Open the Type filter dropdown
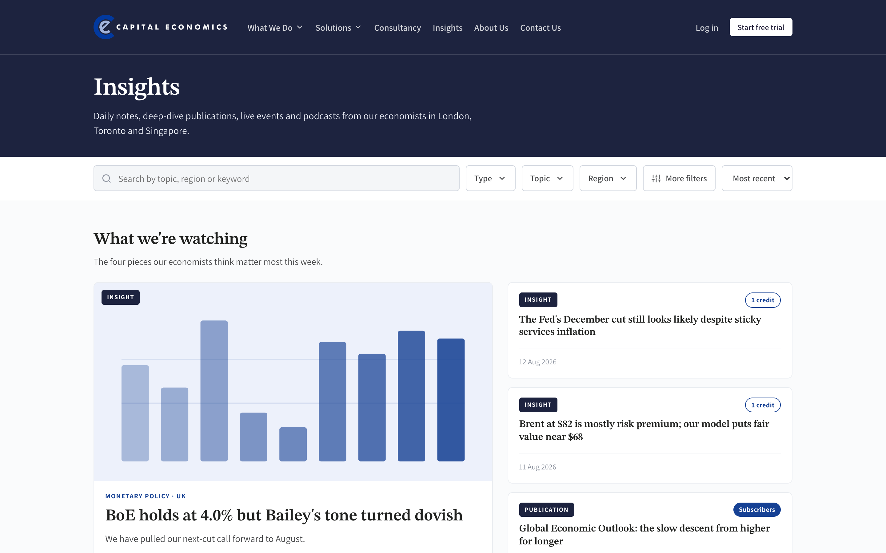The image size is (886, 553). pos(490,178)
